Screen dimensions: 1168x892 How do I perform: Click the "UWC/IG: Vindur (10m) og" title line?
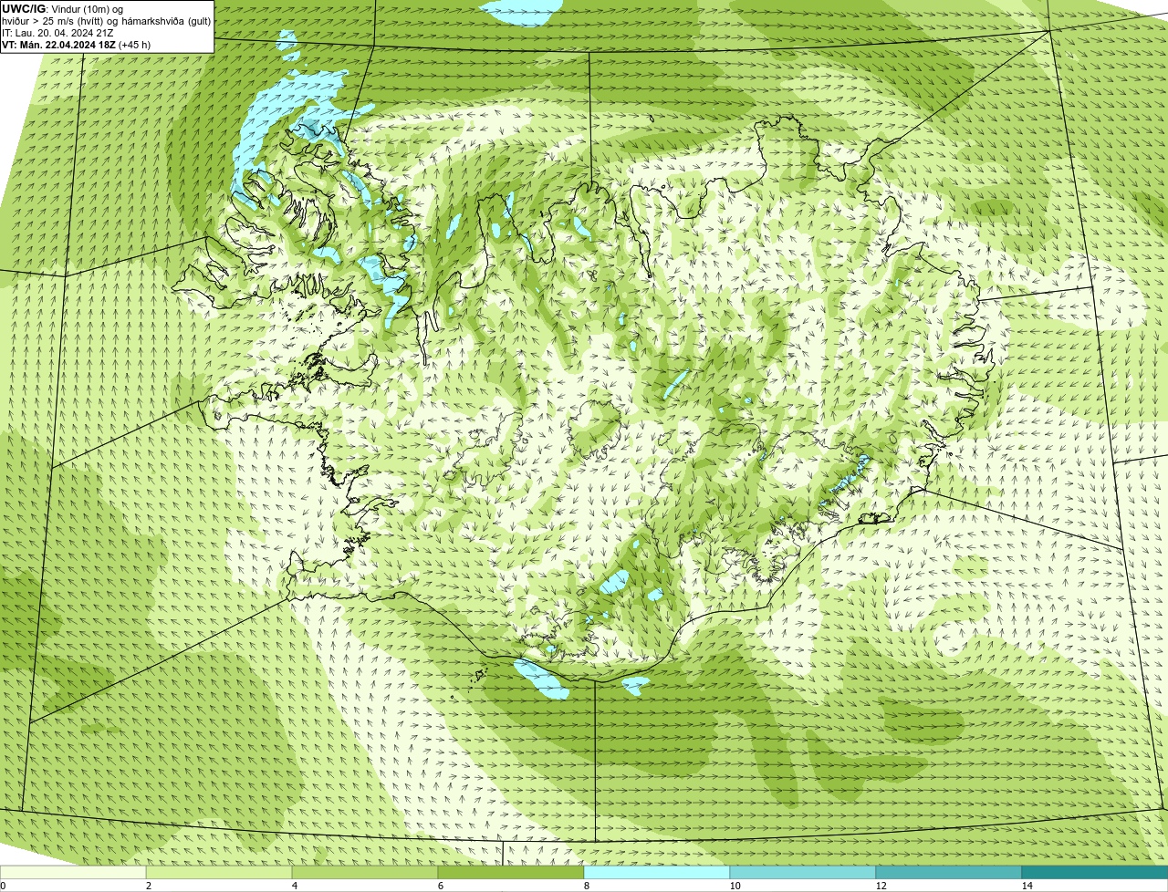pos(62,9)
